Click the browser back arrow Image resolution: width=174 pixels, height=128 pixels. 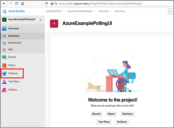click(x=4, y=3)
